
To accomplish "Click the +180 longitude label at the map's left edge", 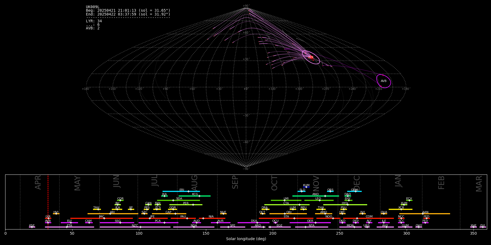I will 85,89.
